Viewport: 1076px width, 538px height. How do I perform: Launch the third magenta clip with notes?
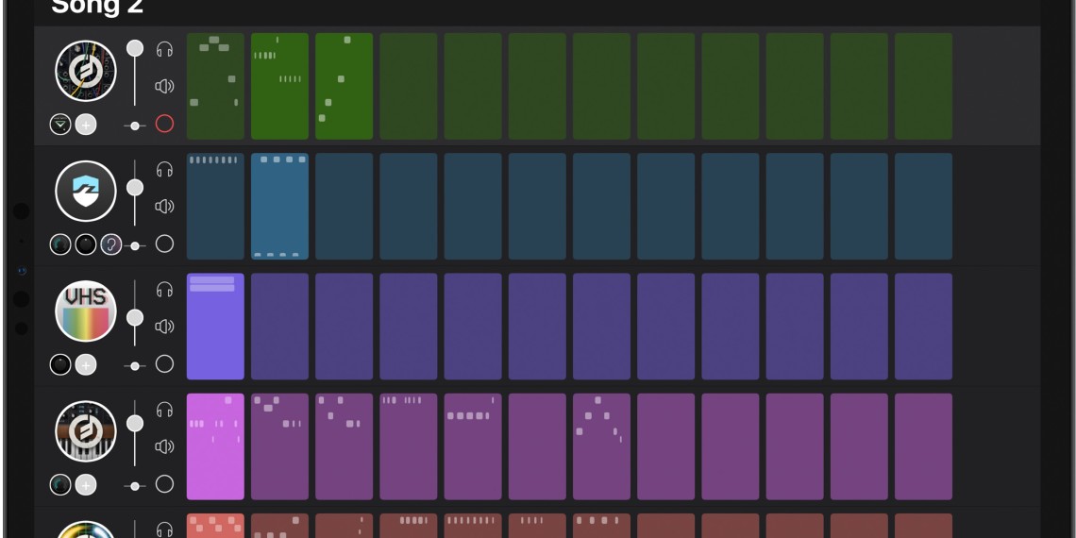[345, 446]
